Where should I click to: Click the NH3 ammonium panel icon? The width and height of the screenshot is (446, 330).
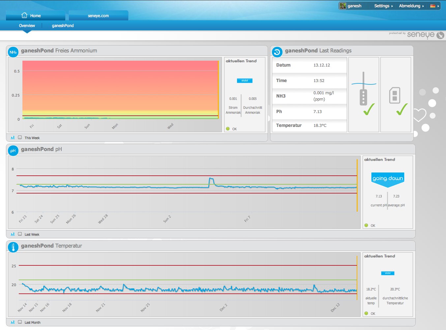(x=13, y=52)
